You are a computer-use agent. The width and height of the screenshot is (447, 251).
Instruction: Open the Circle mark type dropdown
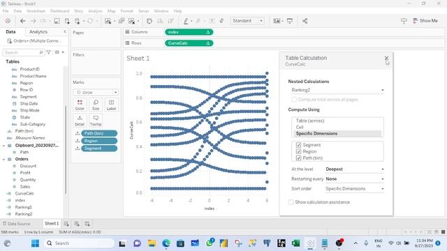pyautogui.click(x=96, y=93)
